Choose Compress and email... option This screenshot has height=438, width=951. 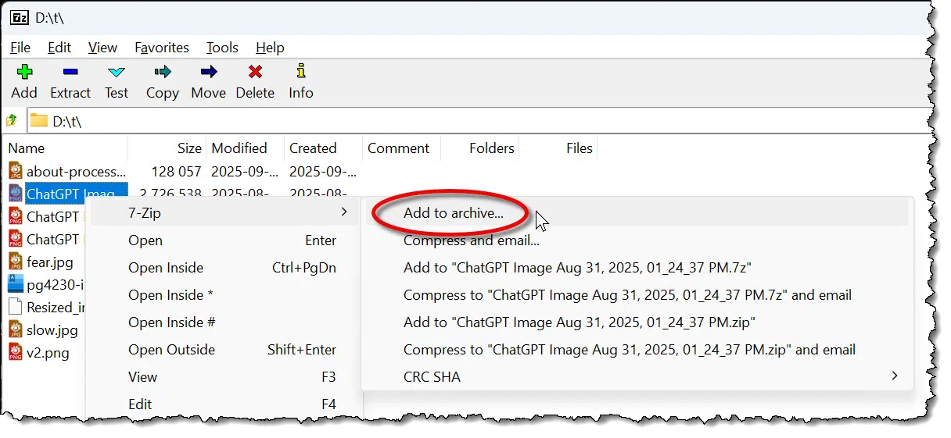pos(472,240)
